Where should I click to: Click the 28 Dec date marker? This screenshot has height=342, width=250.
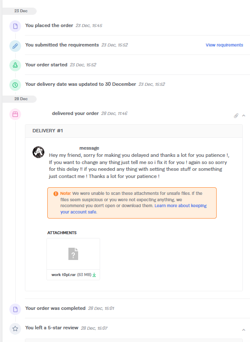pyautogui.click(x=21, y=99)
